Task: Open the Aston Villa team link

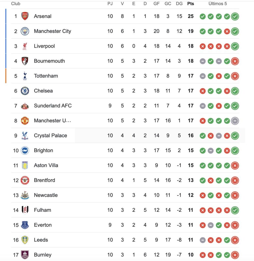Action: 46,165
